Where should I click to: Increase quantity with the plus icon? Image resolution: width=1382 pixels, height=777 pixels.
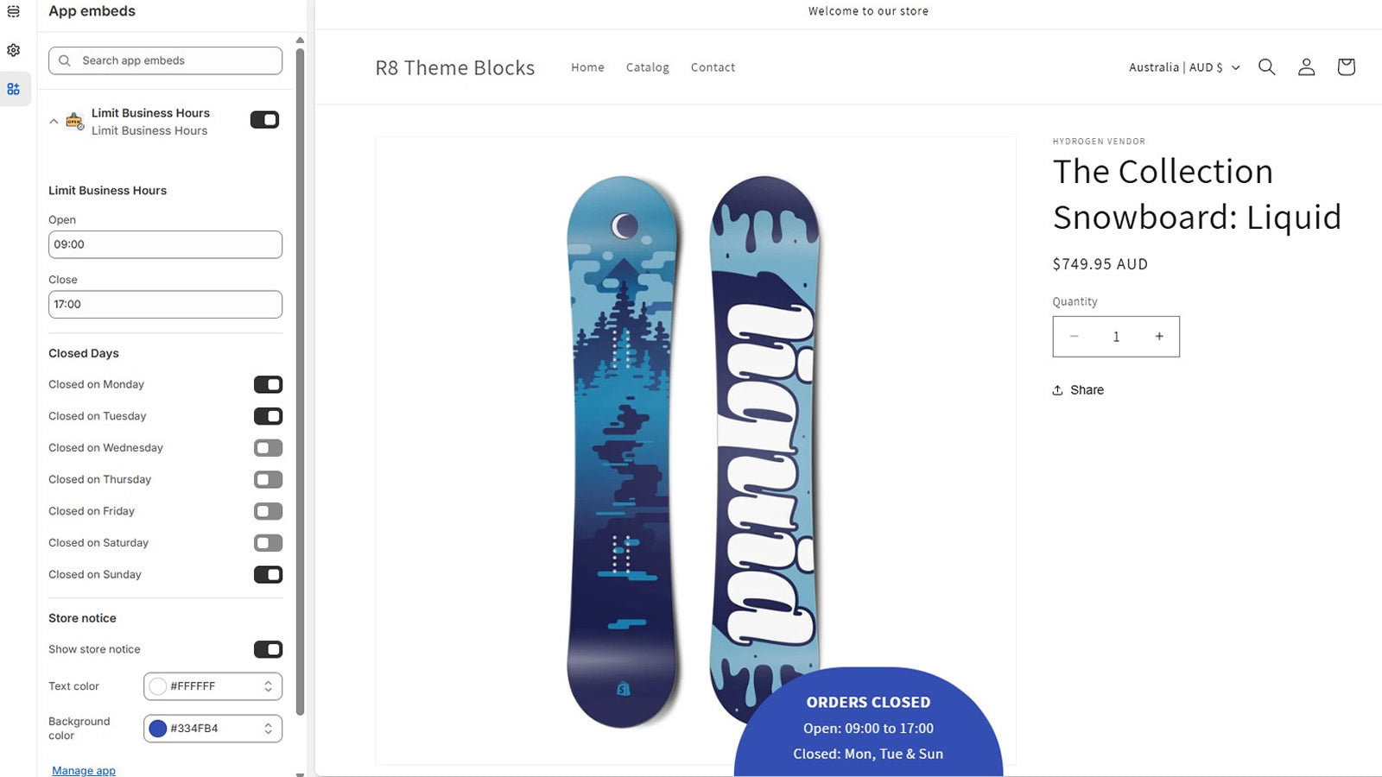[1159, 337]
